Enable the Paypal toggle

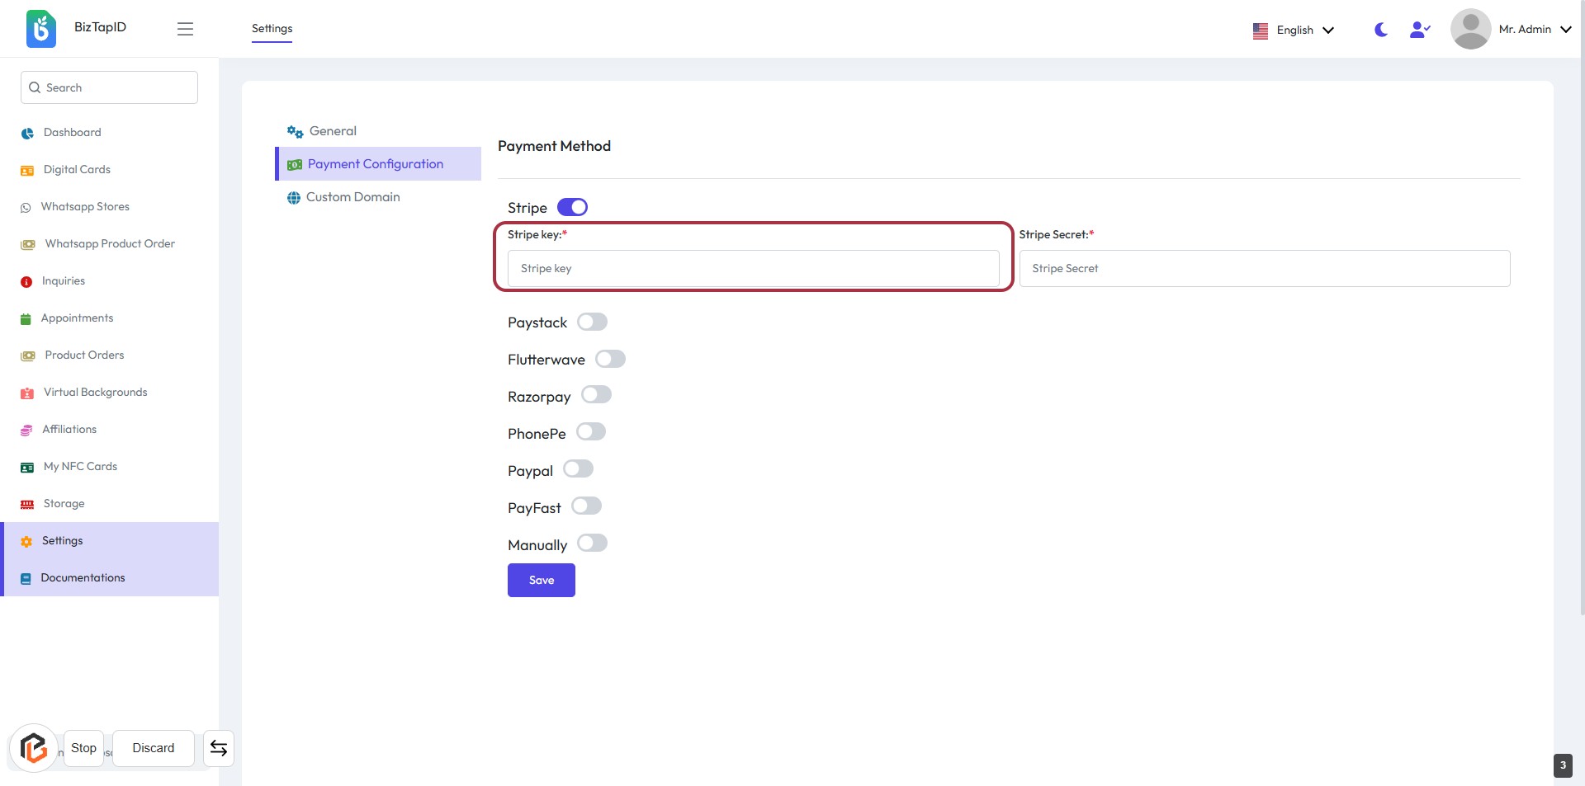point(578,469)
